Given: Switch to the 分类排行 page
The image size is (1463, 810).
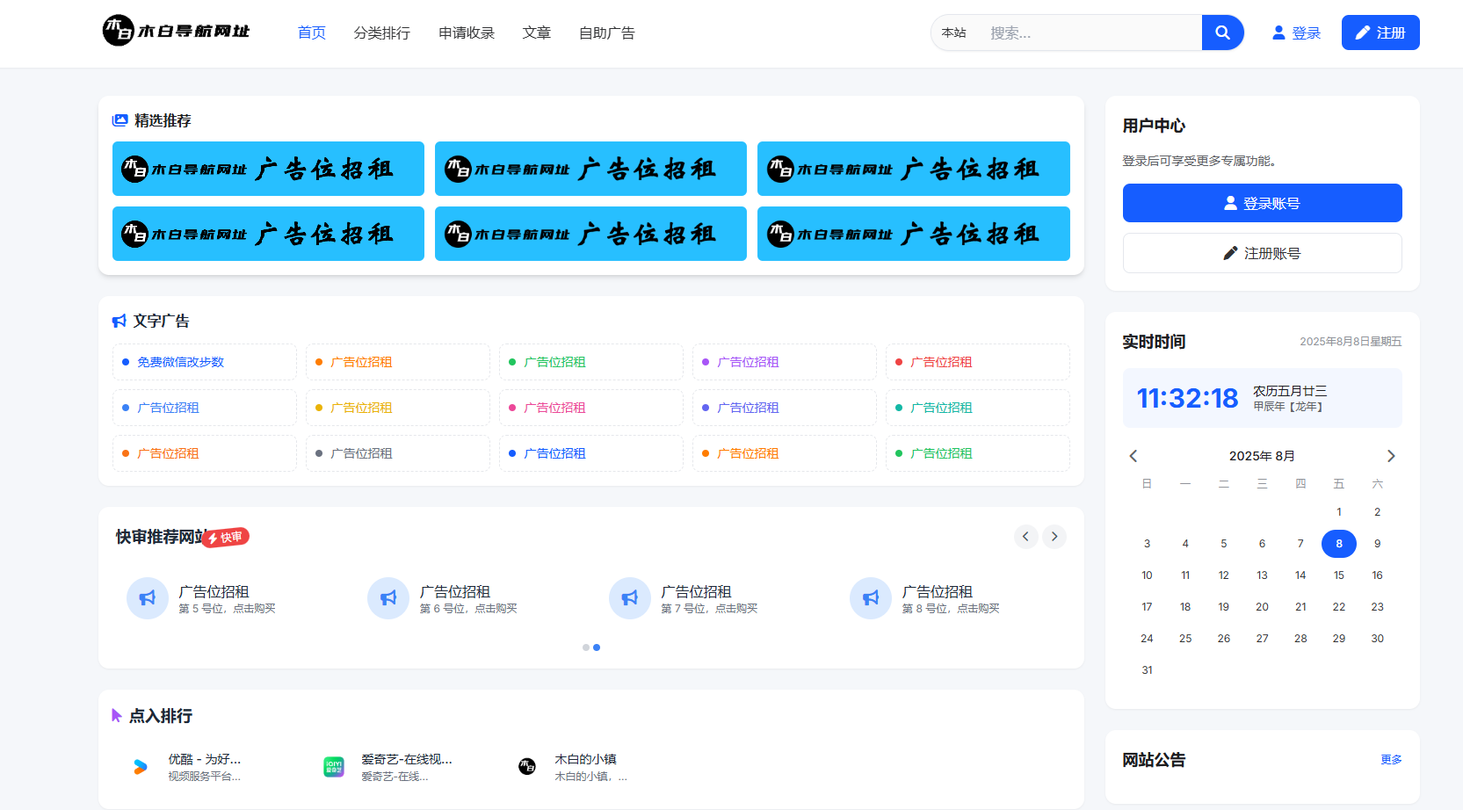Looking at the screenshot, I should point(381,33).
